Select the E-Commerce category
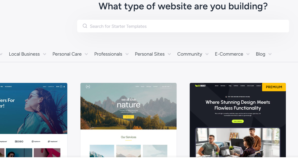298x160 pixels. 229,54
